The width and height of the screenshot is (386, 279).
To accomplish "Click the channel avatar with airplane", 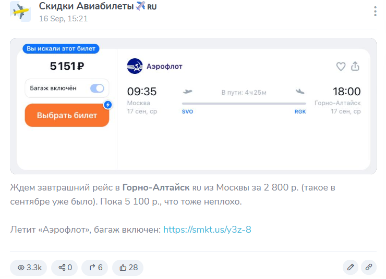I will click(x=20, y=11).
